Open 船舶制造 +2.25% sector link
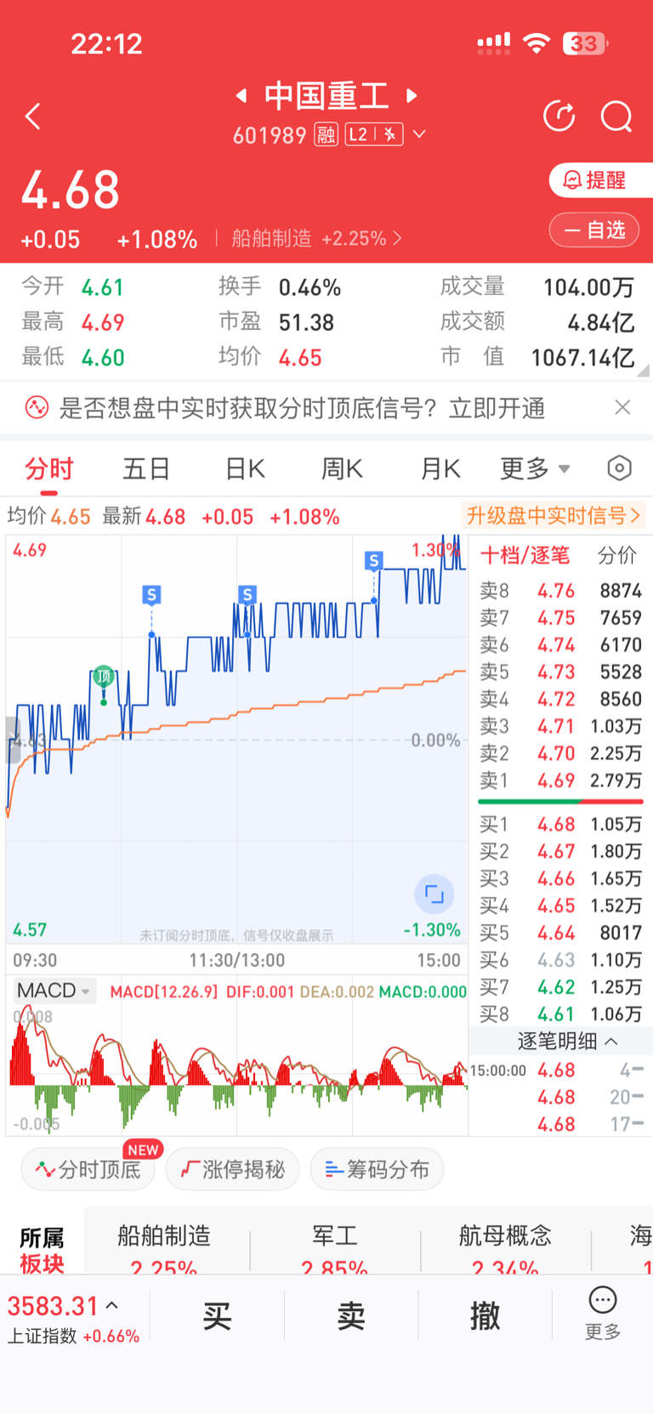This screenshot has height=1414, width=653. tap(316, 238)
